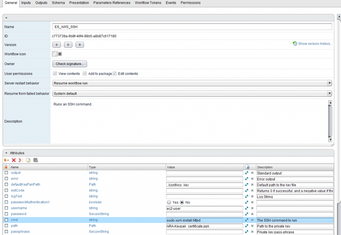Open the Server restart behavior dropdown
The width and height of the screenshot is (341, 235).
click(x=329, y=83)
